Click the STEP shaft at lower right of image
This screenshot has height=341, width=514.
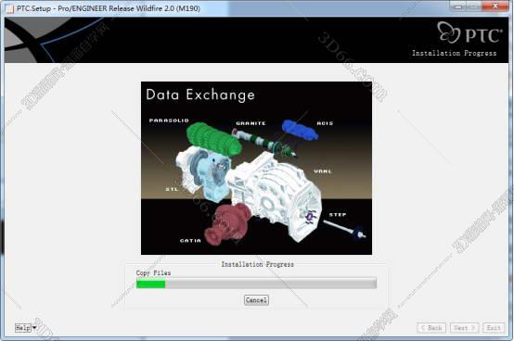[344, 229]
